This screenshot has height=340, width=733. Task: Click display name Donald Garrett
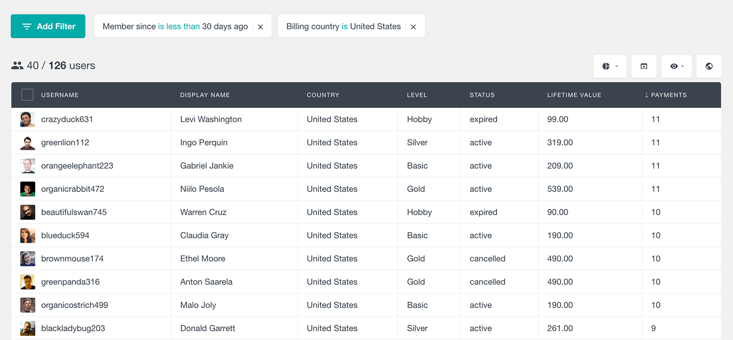[x=208, y=329]
